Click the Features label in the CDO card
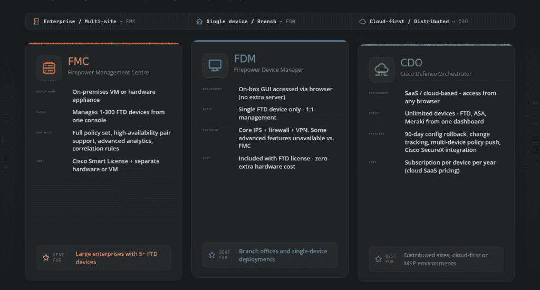 pos(377,134)
